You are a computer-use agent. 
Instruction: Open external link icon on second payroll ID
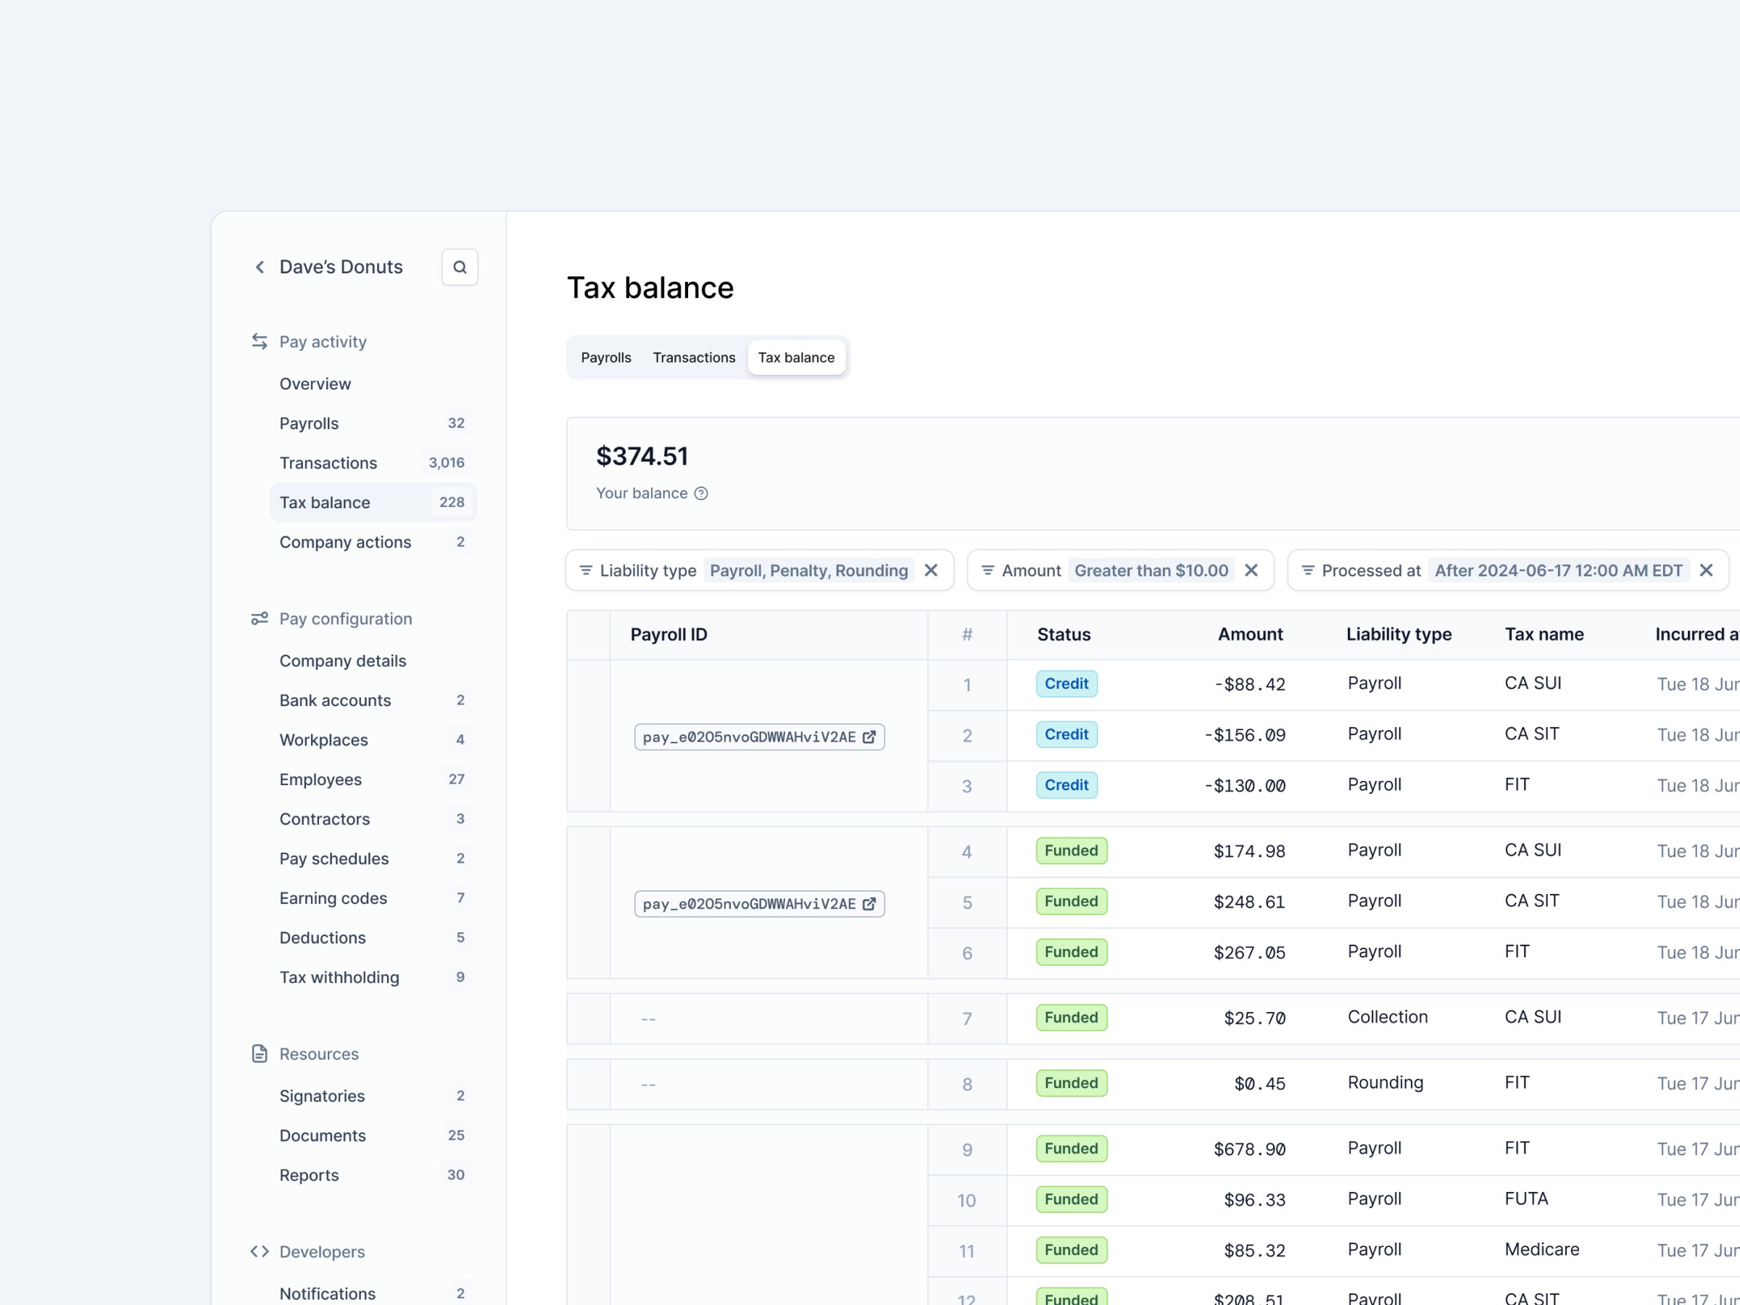click(869, 904)
